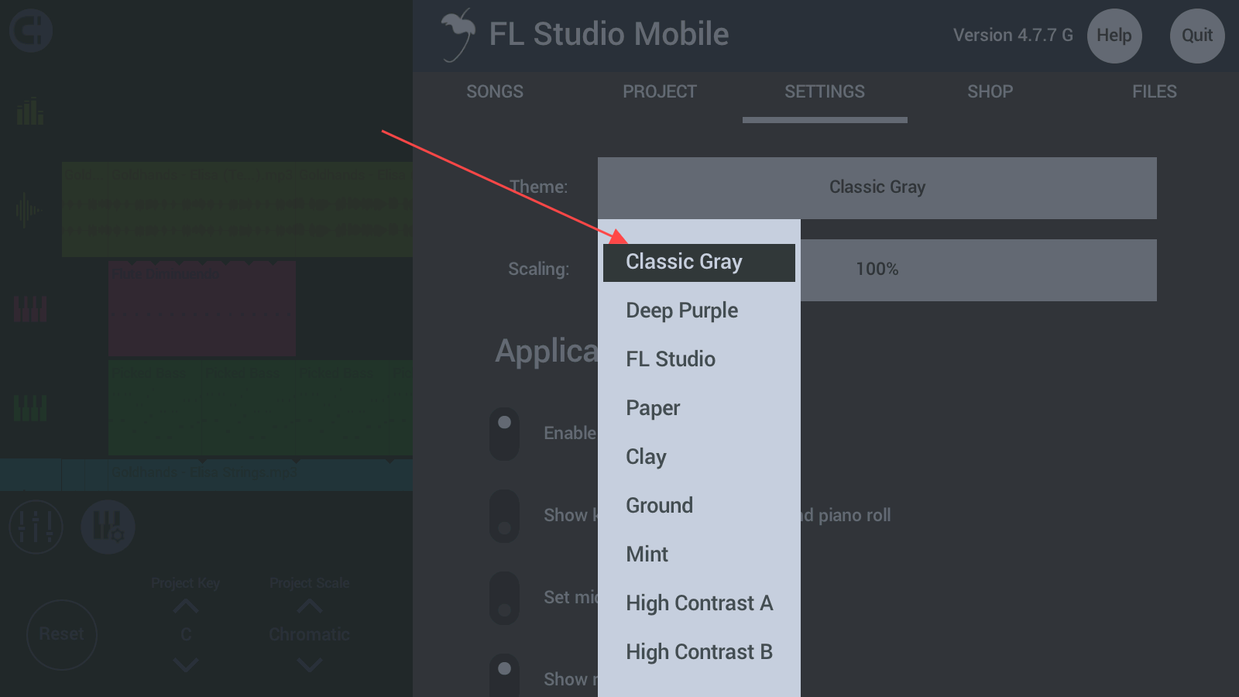The image size is (1239, 697).
Task: Select the green mixer levels track icon
Action: click(x=30, y=112)
